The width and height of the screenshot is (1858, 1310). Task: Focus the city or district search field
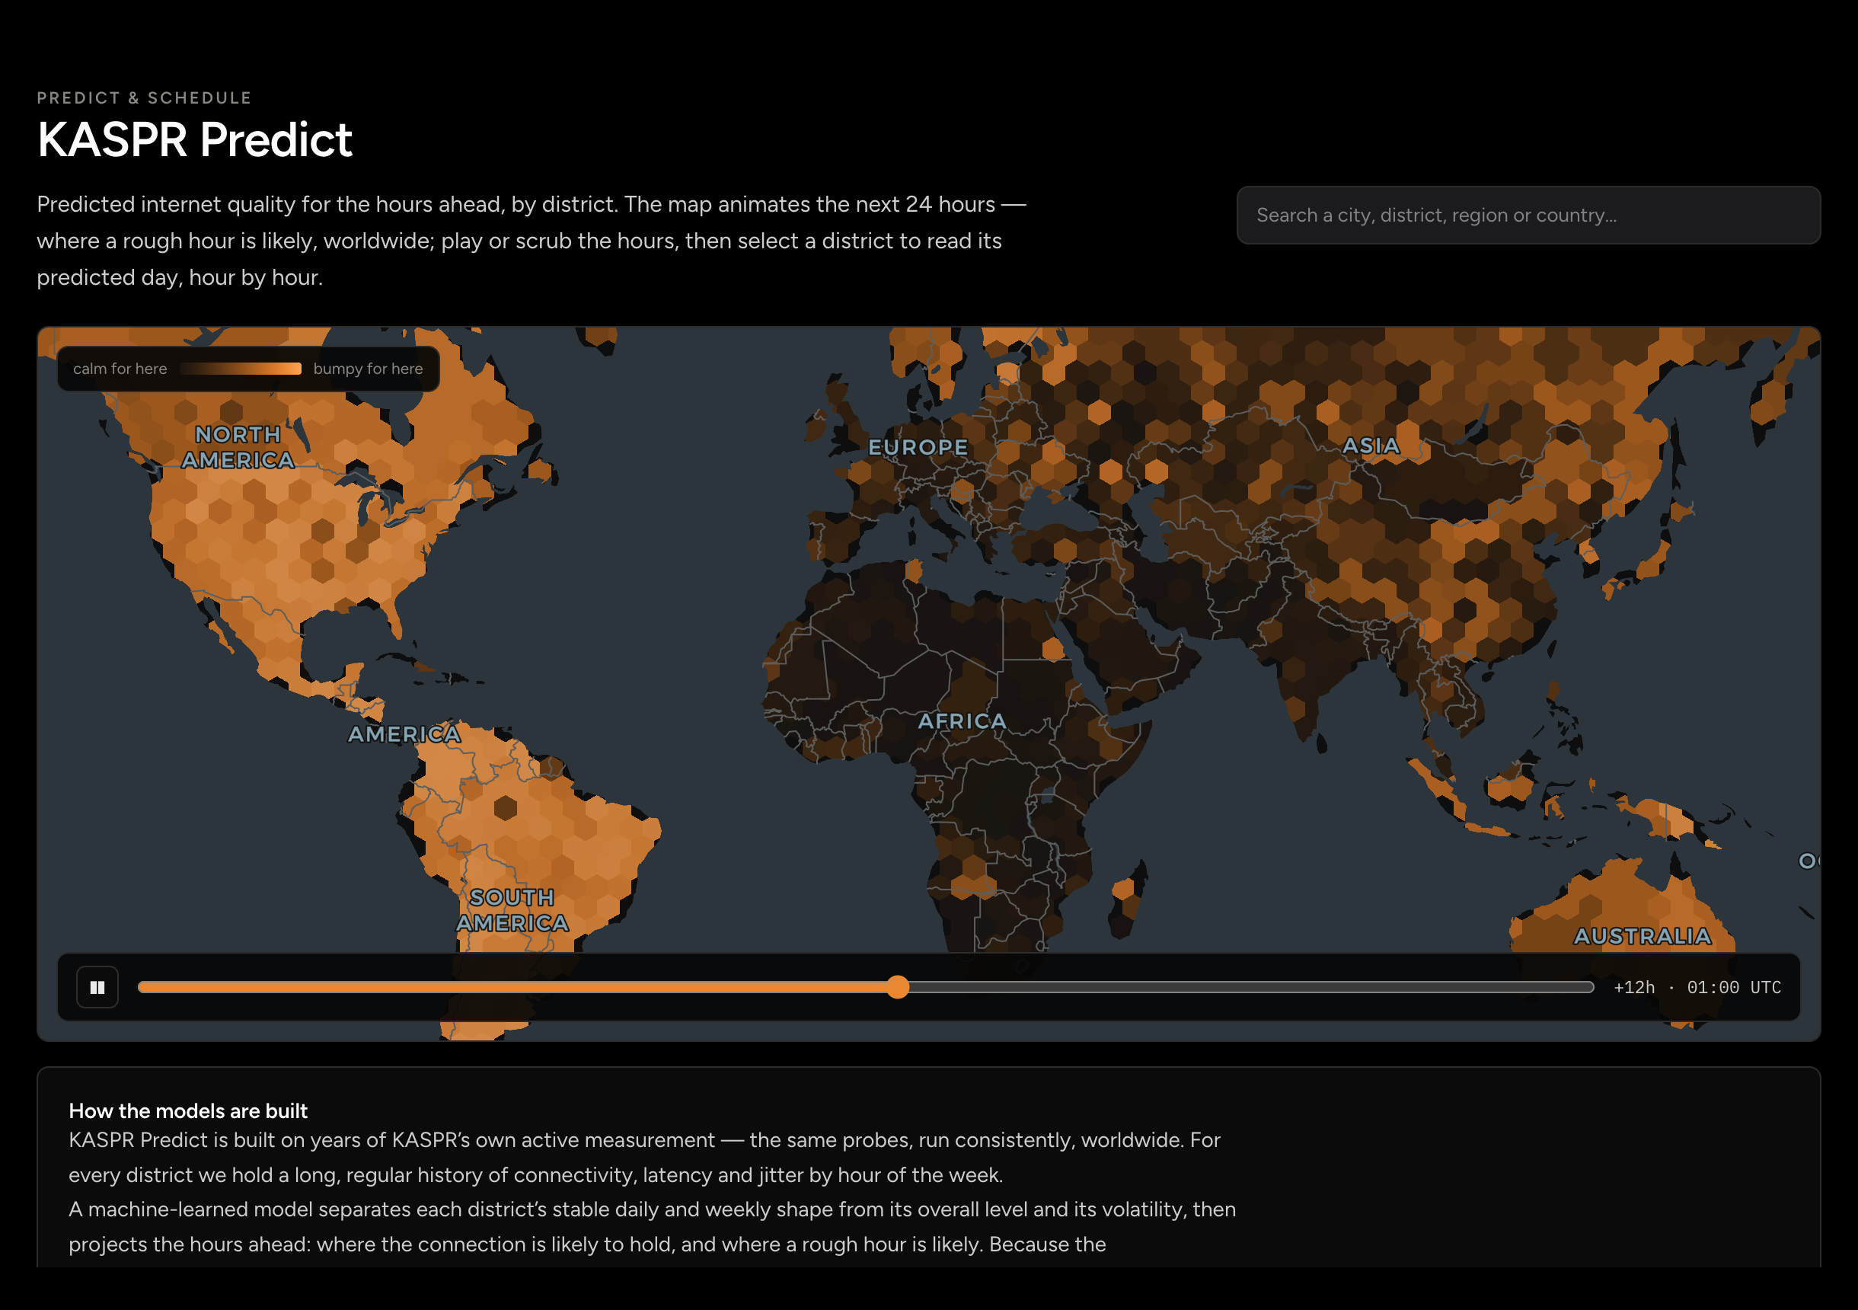(x=1528, y=216)
